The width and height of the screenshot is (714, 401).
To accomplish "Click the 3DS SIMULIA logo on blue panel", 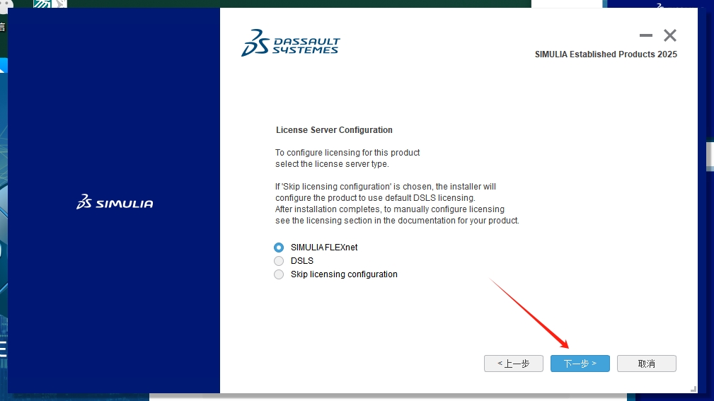I will [x=115, y=203].
